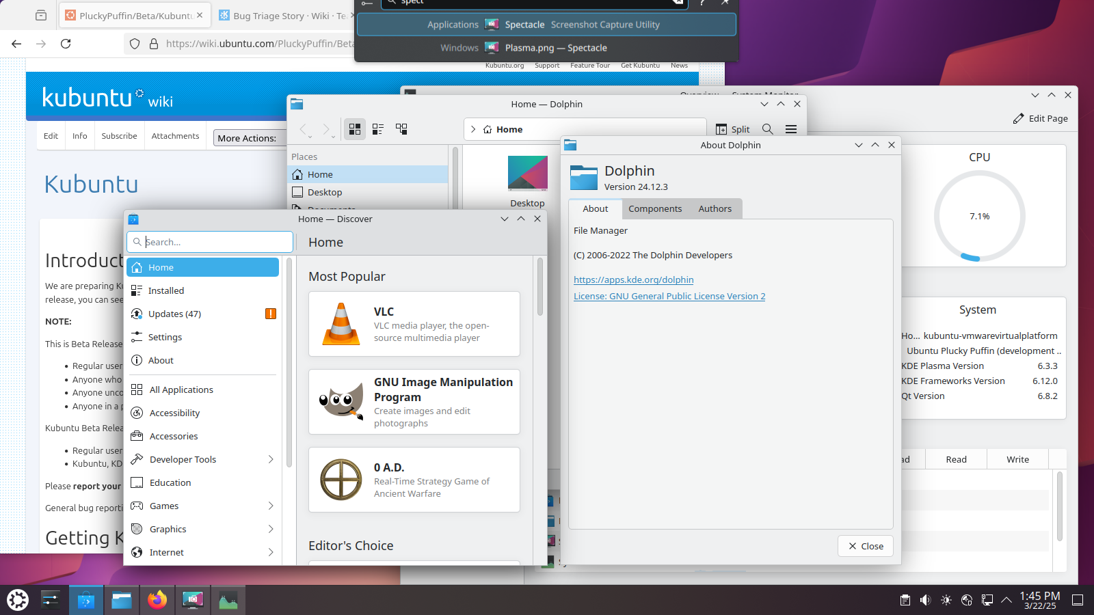Open the GNU General Public License link

669,296
